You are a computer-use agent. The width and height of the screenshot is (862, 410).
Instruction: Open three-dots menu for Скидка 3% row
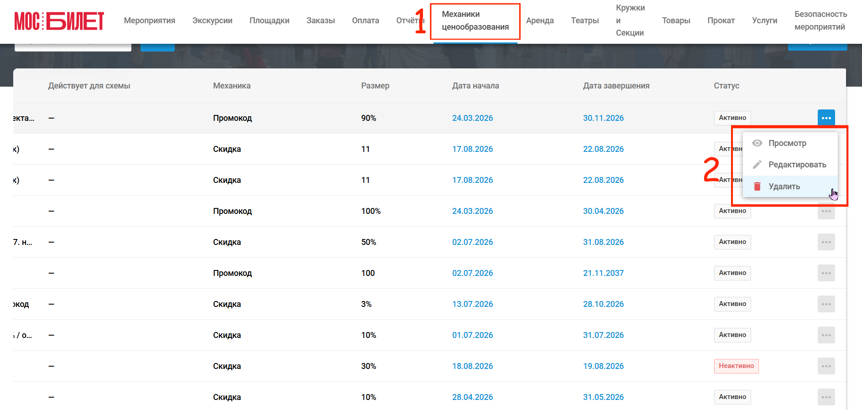[x=826, y=304]
